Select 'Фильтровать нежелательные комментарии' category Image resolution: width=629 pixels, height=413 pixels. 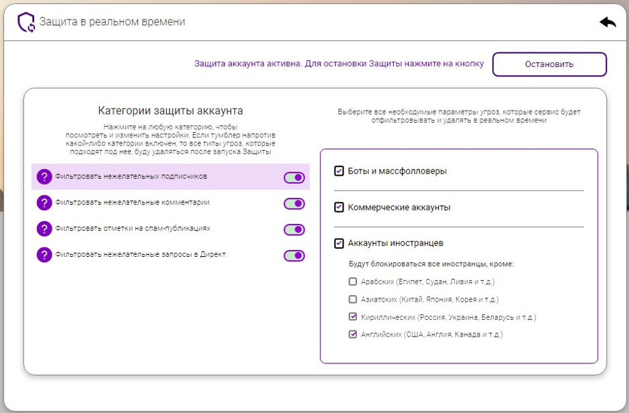[x=133, y=203]
